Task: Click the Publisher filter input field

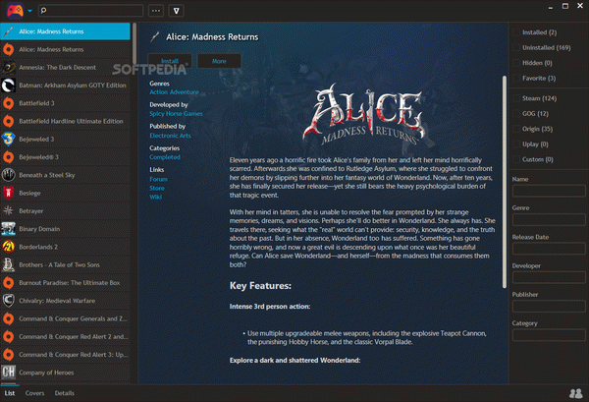Action: click(x=549, y=306)
